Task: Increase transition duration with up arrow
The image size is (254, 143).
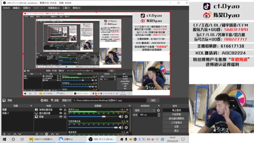Action: tap(159, 114)
